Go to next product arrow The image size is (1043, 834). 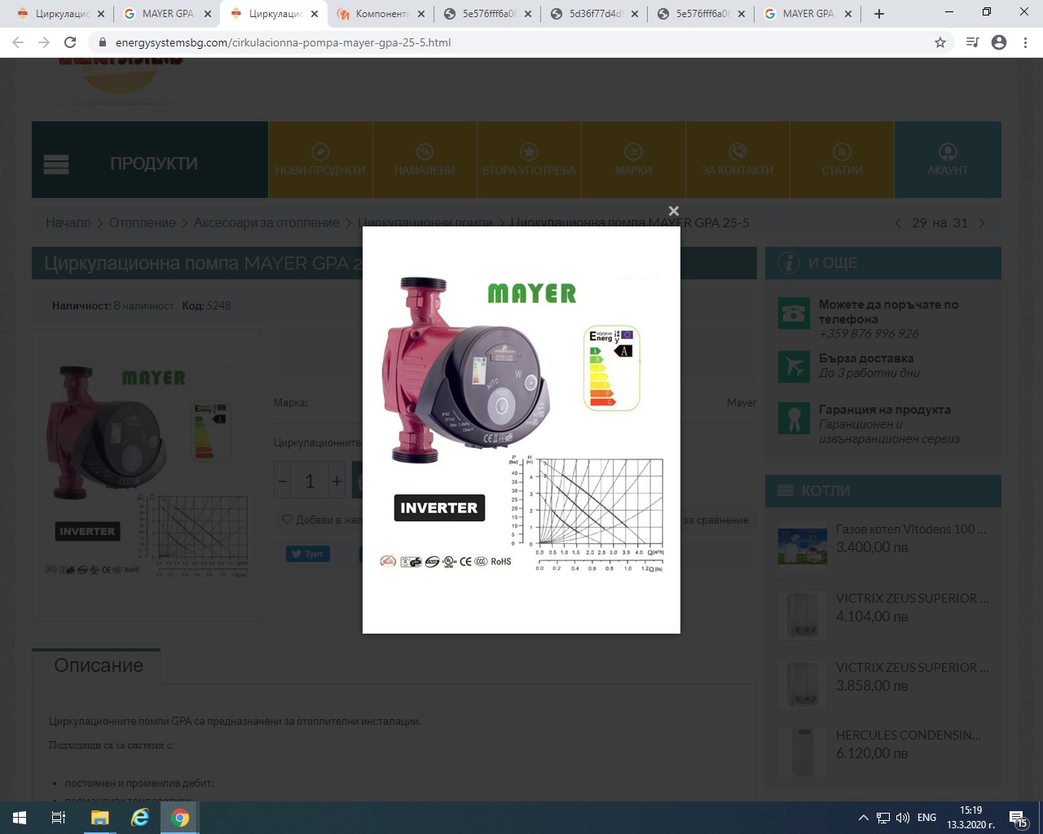[x=982, y=223]
